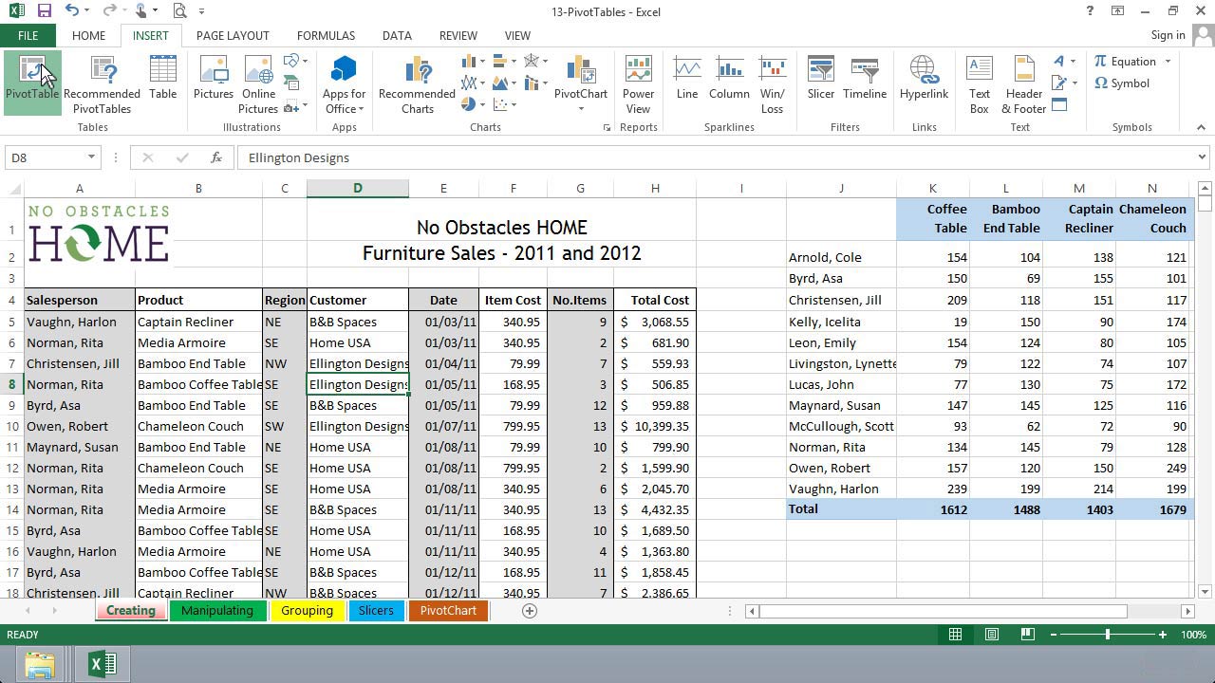
Task: Click the horizontal scrollbar thumb
Action: pos(943,611)
